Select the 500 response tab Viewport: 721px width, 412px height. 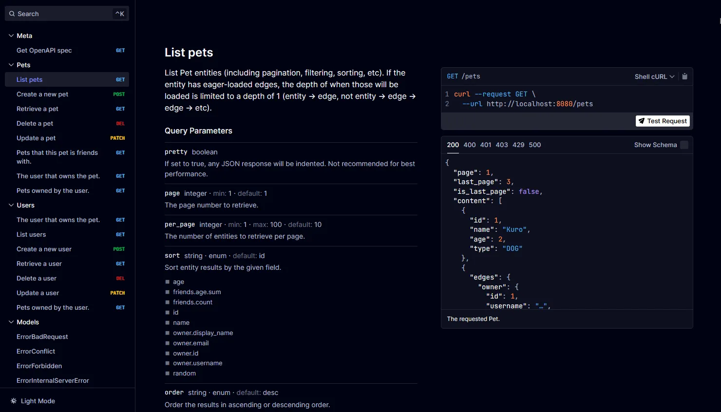point(534,145)
